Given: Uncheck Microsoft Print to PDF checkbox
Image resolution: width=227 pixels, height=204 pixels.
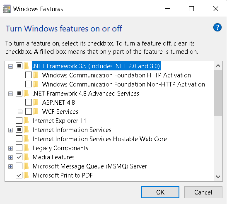Looking at the screenshot, I should pos(19,175).
